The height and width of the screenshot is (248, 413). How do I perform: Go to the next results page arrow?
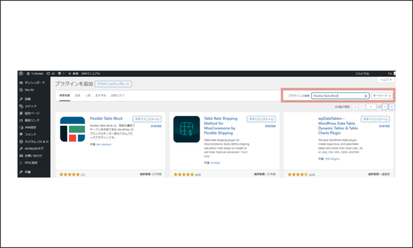pos(384,107)
